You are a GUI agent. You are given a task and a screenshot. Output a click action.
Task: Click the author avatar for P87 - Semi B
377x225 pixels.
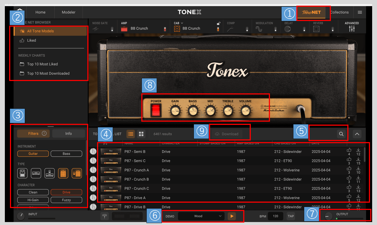[x=93, y=152]
